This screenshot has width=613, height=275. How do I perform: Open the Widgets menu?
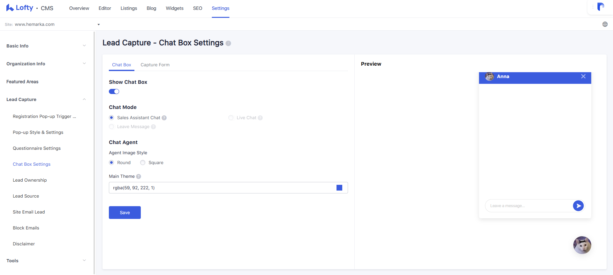[175, 8]
